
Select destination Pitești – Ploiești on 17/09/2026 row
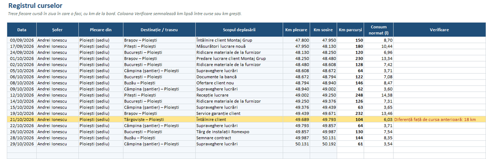click(159, 46)
